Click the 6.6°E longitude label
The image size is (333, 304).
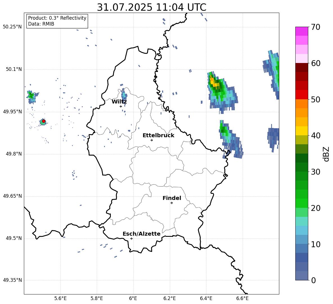(242, 298)
